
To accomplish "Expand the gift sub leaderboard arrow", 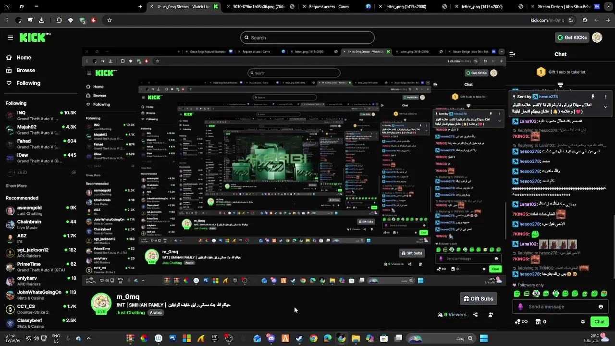I will point(560,85).
